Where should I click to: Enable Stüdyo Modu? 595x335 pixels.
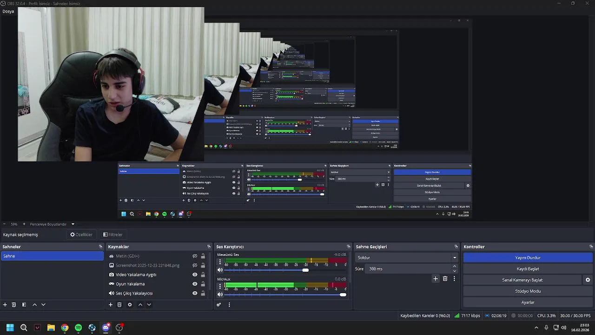pyautogui.click(x=528, y=291)
